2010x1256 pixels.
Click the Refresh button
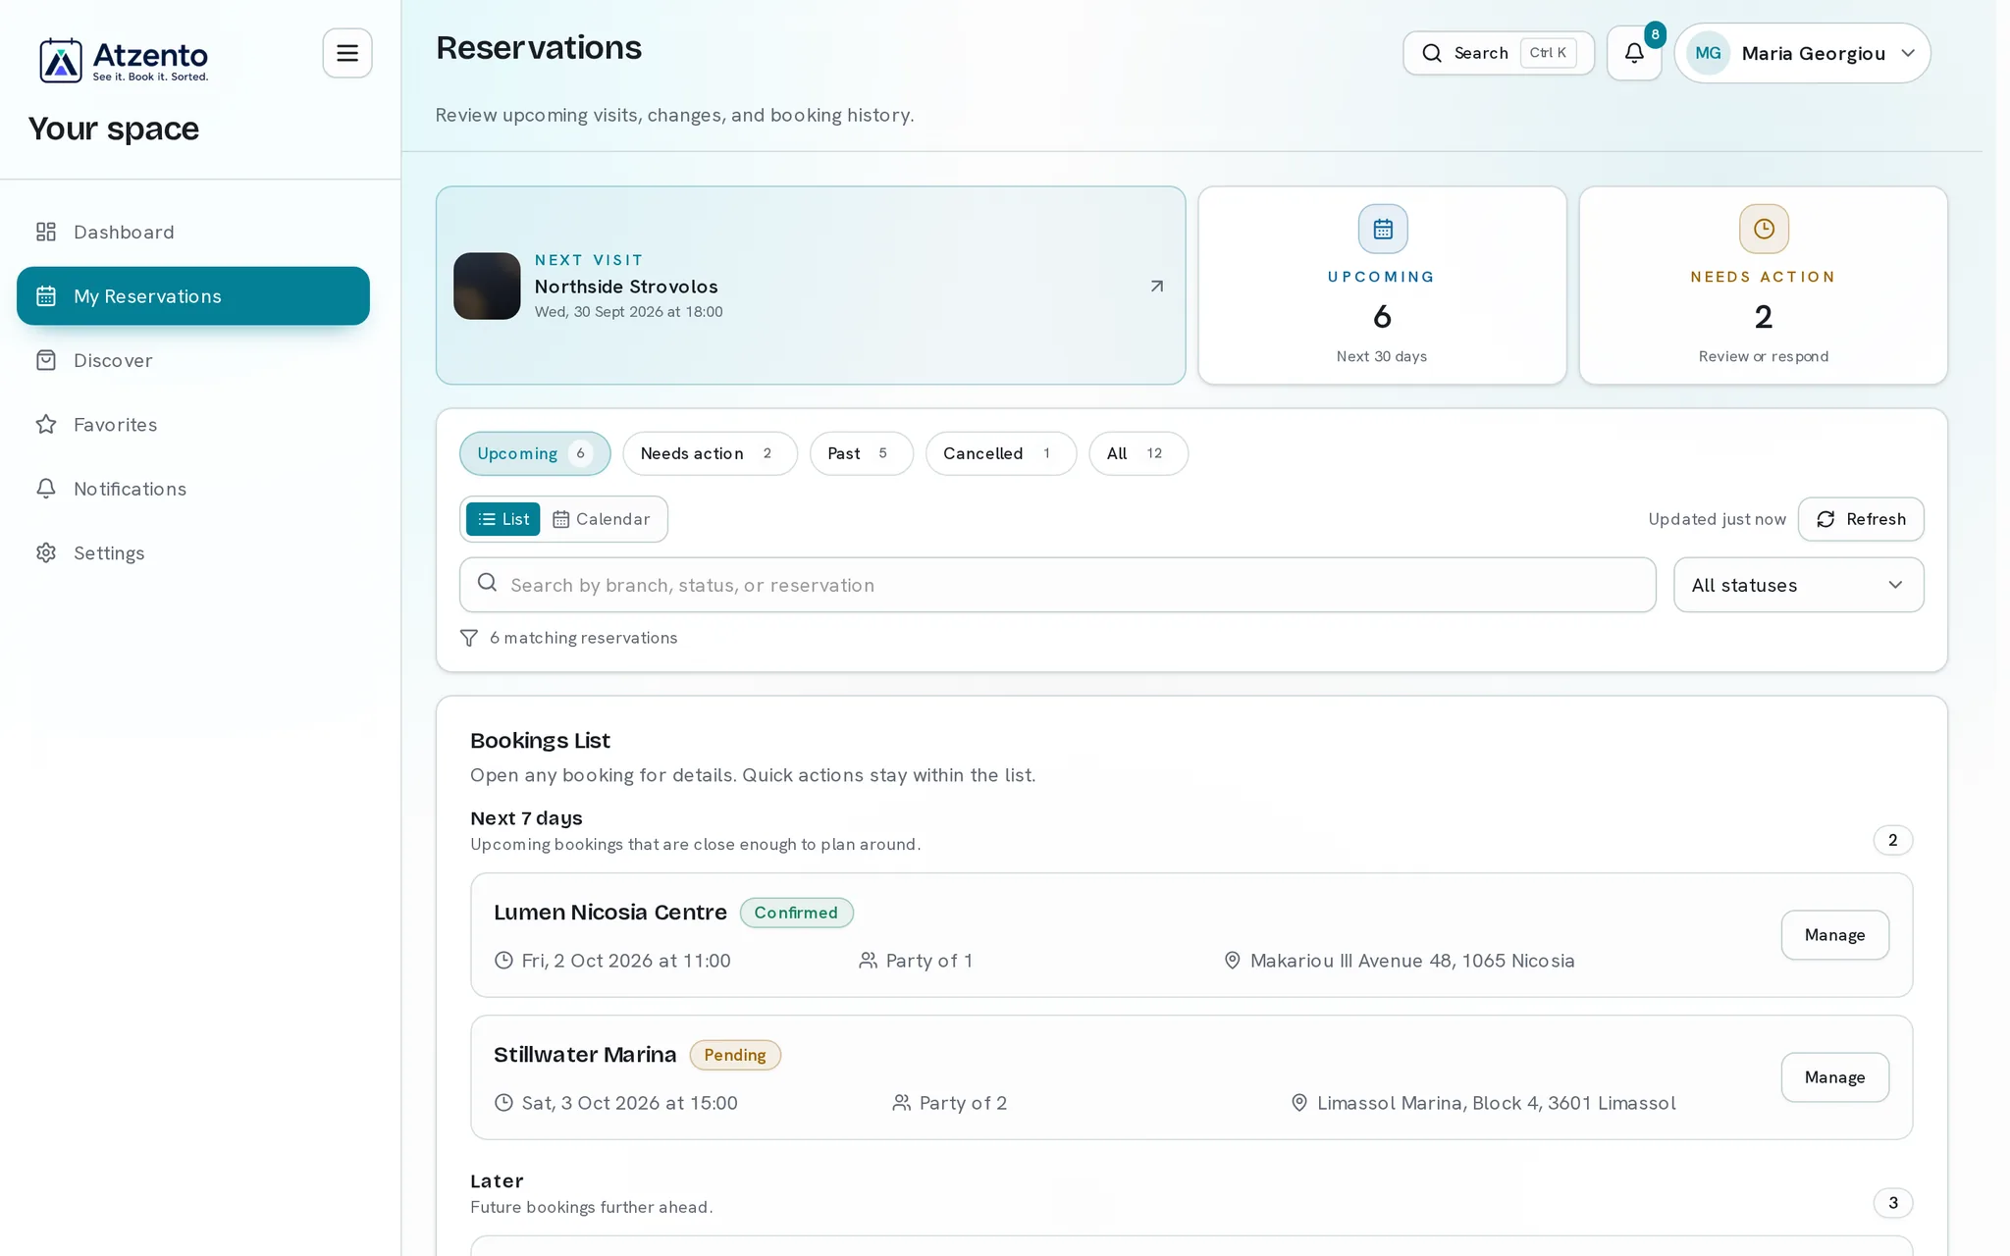[1861, 519]
